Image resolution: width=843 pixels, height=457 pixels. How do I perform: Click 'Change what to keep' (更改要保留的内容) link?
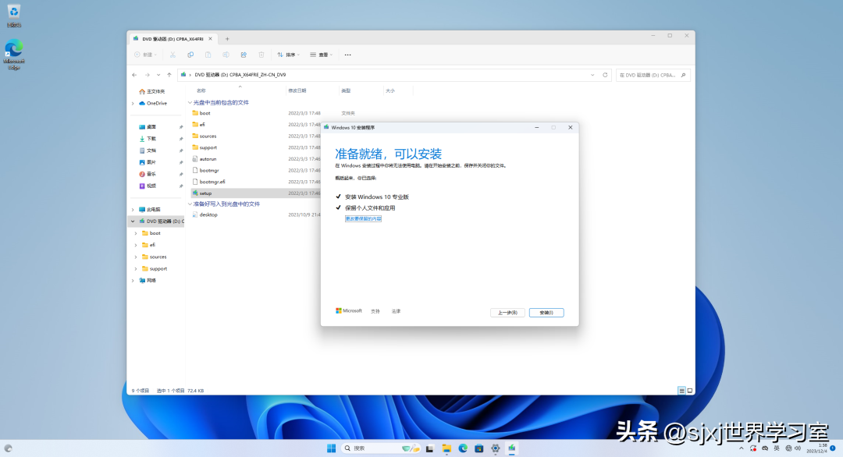(363, 218)
